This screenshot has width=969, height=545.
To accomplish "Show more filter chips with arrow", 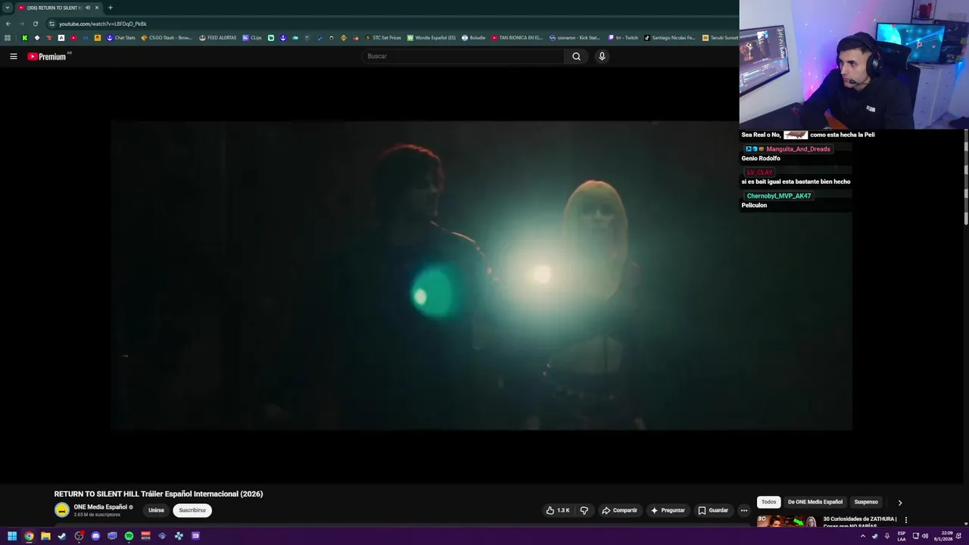I will (x=899, y=503).
